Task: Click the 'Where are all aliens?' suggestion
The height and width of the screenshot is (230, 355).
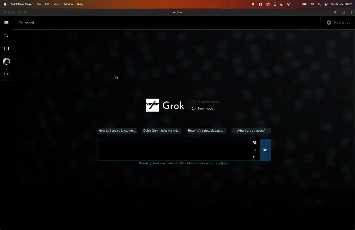Action: (x=251, y=130)
